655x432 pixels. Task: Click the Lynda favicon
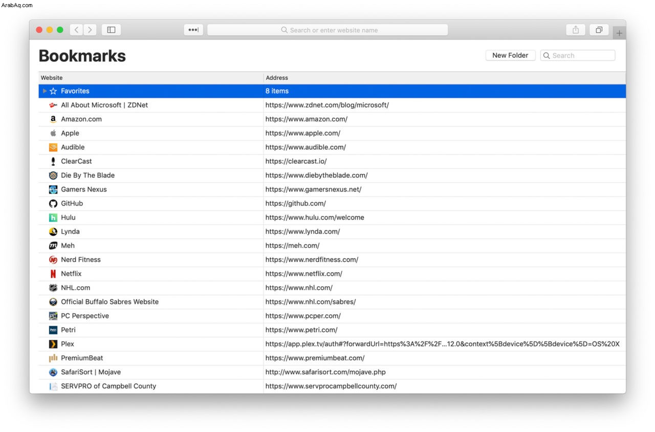[53, 232]
